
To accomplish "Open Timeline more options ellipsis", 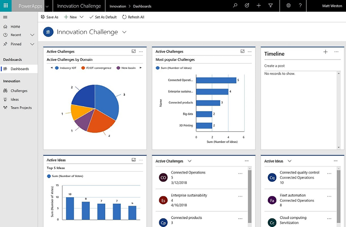I will pos(336,52).
